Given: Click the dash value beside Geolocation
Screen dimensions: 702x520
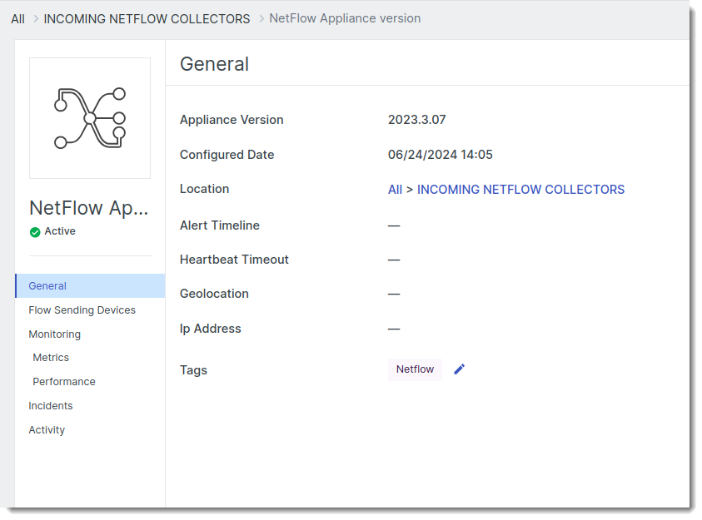Looking at the screenshot, I should pos(394,295).
